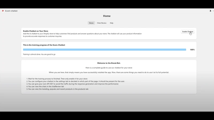Viewport: 214px width, 120px height.
Task: Click guide step 5 about products tab
Action: 57,89
